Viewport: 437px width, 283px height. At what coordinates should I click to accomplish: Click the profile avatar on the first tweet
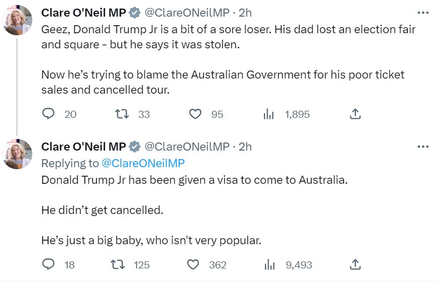[x=18, y=21]
